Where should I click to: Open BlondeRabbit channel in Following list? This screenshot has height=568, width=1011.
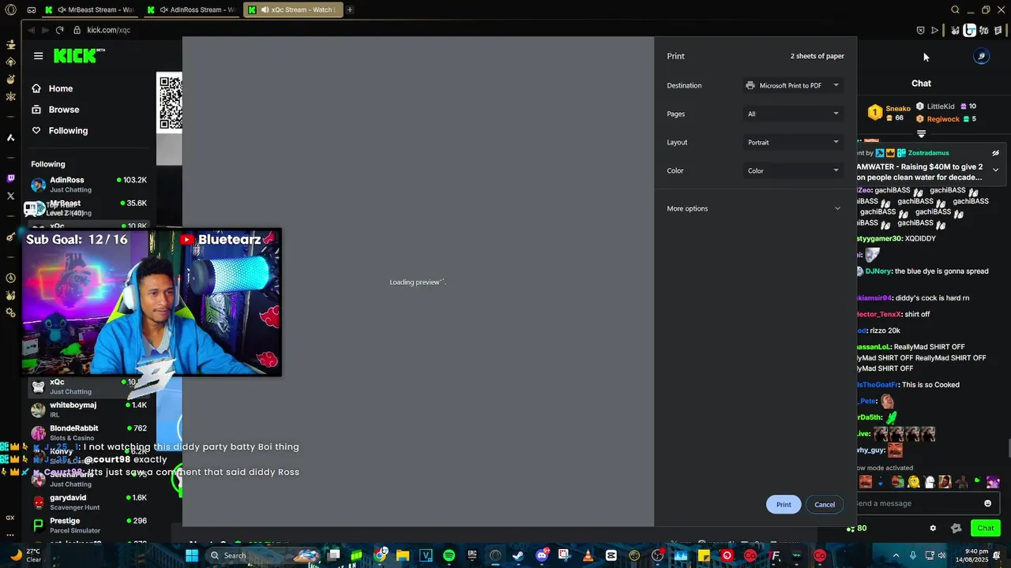click(x=88, y=432)
